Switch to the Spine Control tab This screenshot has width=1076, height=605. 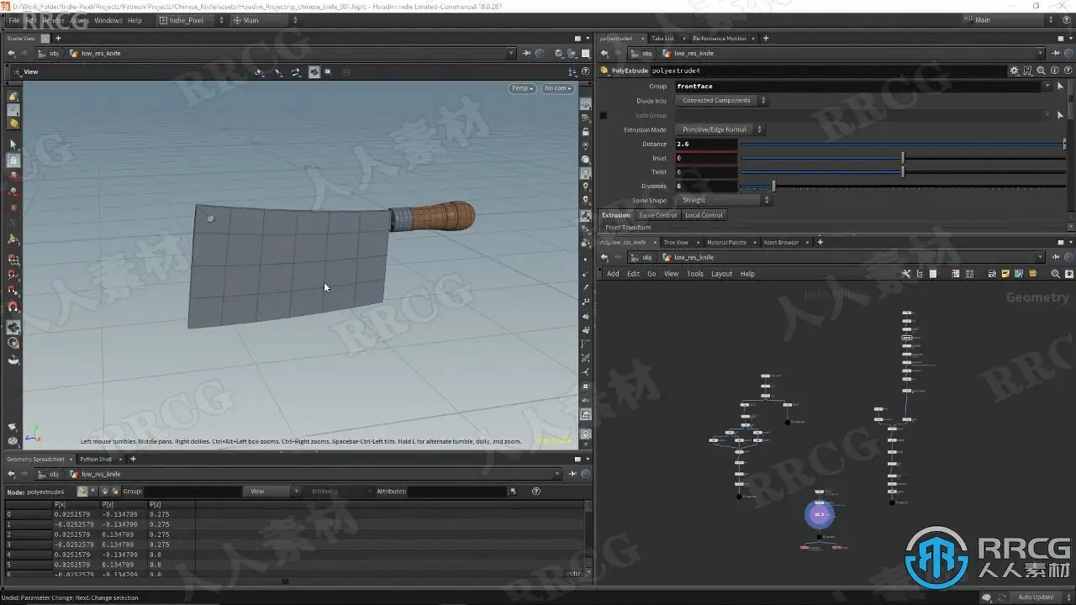[x=657, y=215]
